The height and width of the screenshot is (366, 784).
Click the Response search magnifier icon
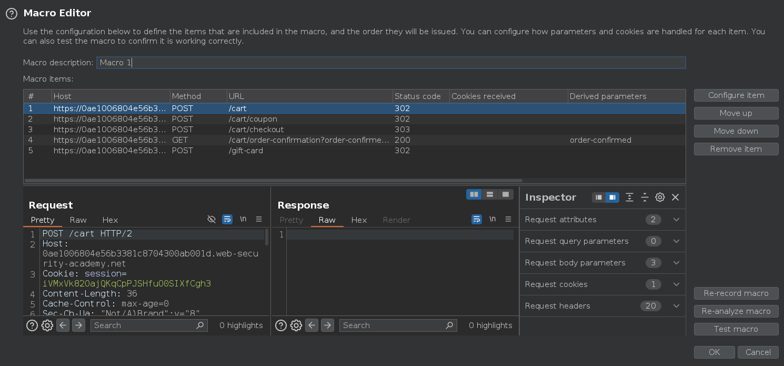coord(449,325)
